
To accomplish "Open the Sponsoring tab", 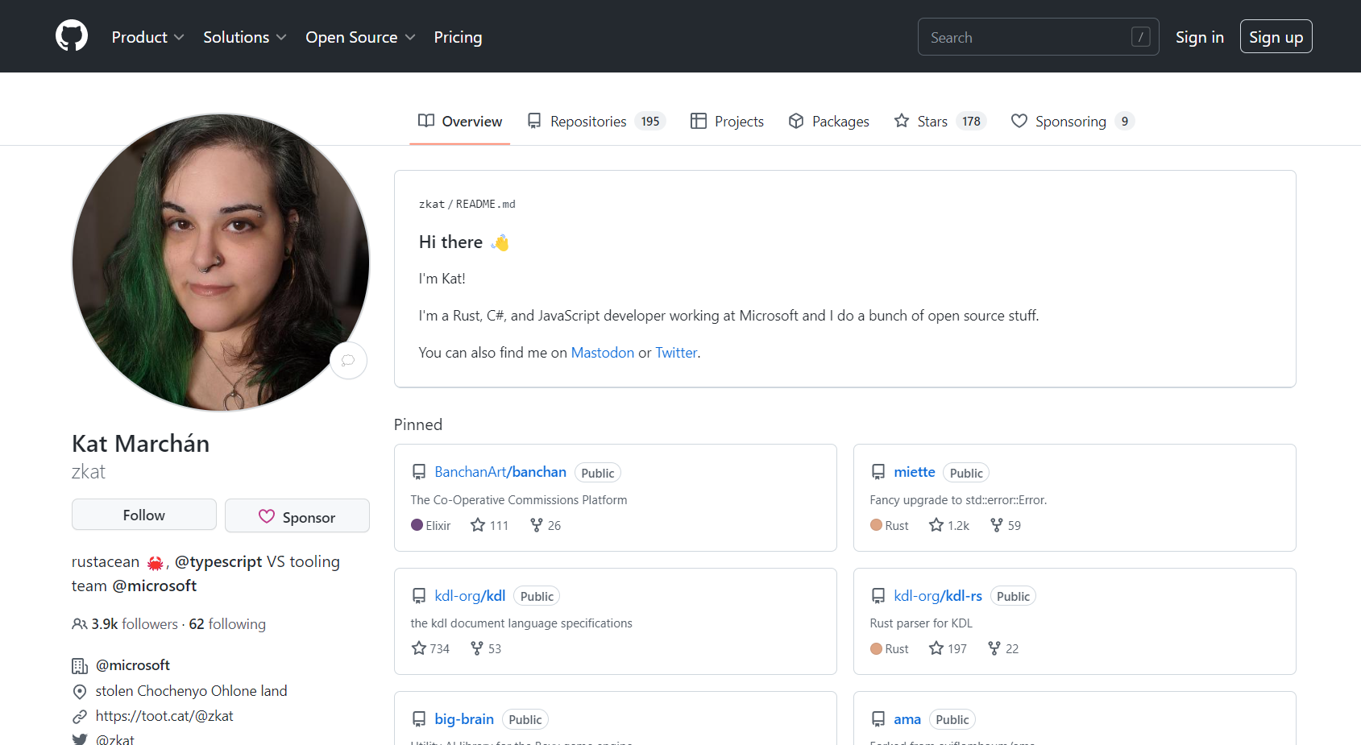I will pos(1073,121).
